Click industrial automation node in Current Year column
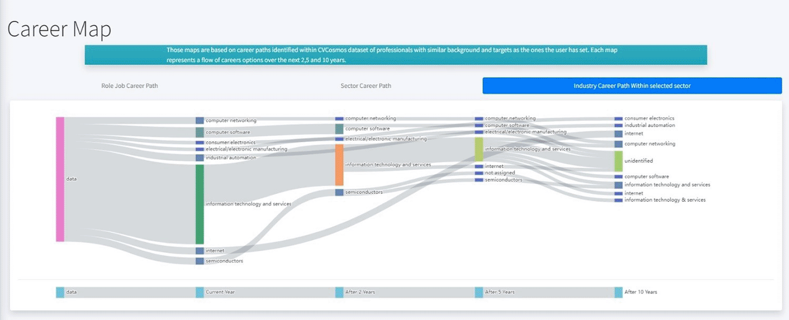Screen dimensions: 789x320 [x=200, y=158]
